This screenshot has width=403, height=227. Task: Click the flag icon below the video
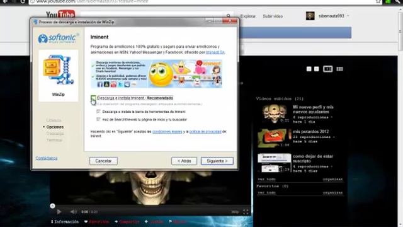pos(171,221)
